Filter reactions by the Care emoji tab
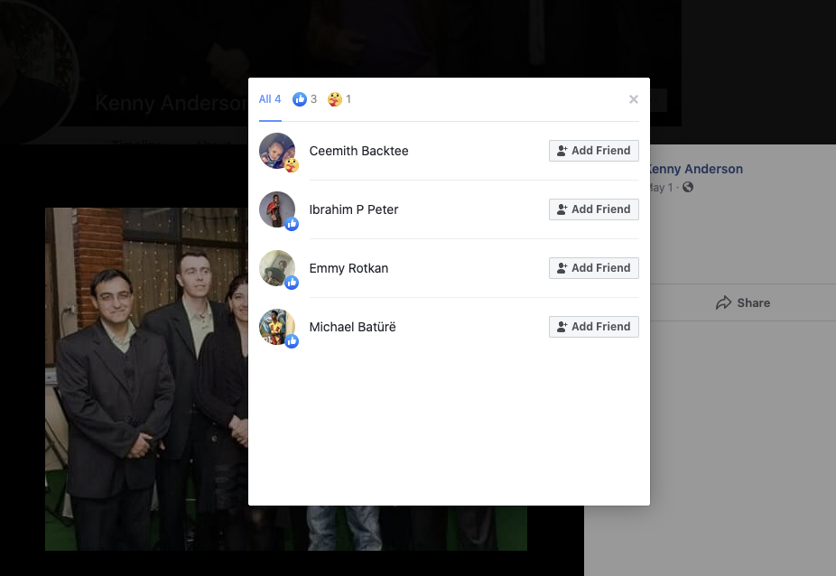The image size is (836, 576). 339,99
